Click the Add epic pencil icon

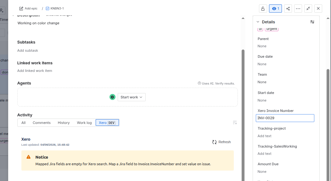click(21, 9)
